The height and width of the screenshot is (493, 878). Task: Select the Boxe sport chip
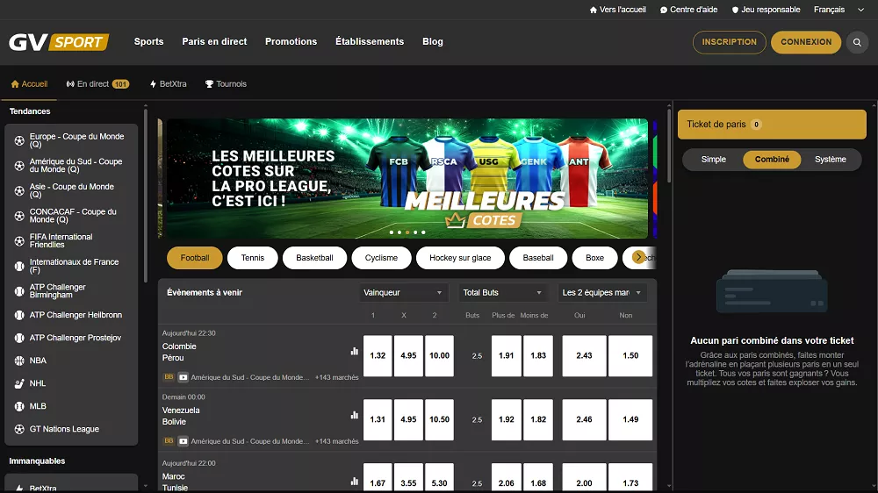pos(594,258)
